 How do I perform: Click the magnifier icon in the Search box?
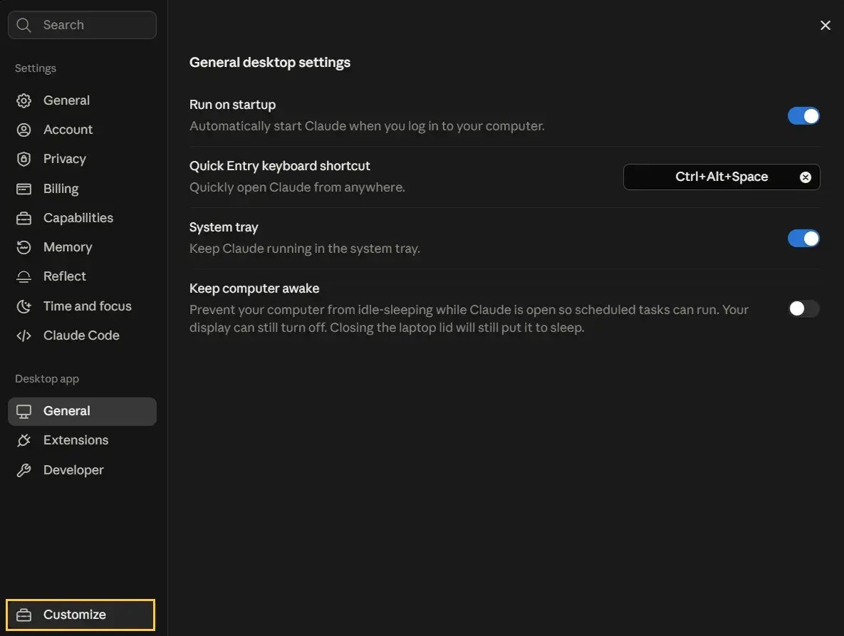(x=23, y=25)
